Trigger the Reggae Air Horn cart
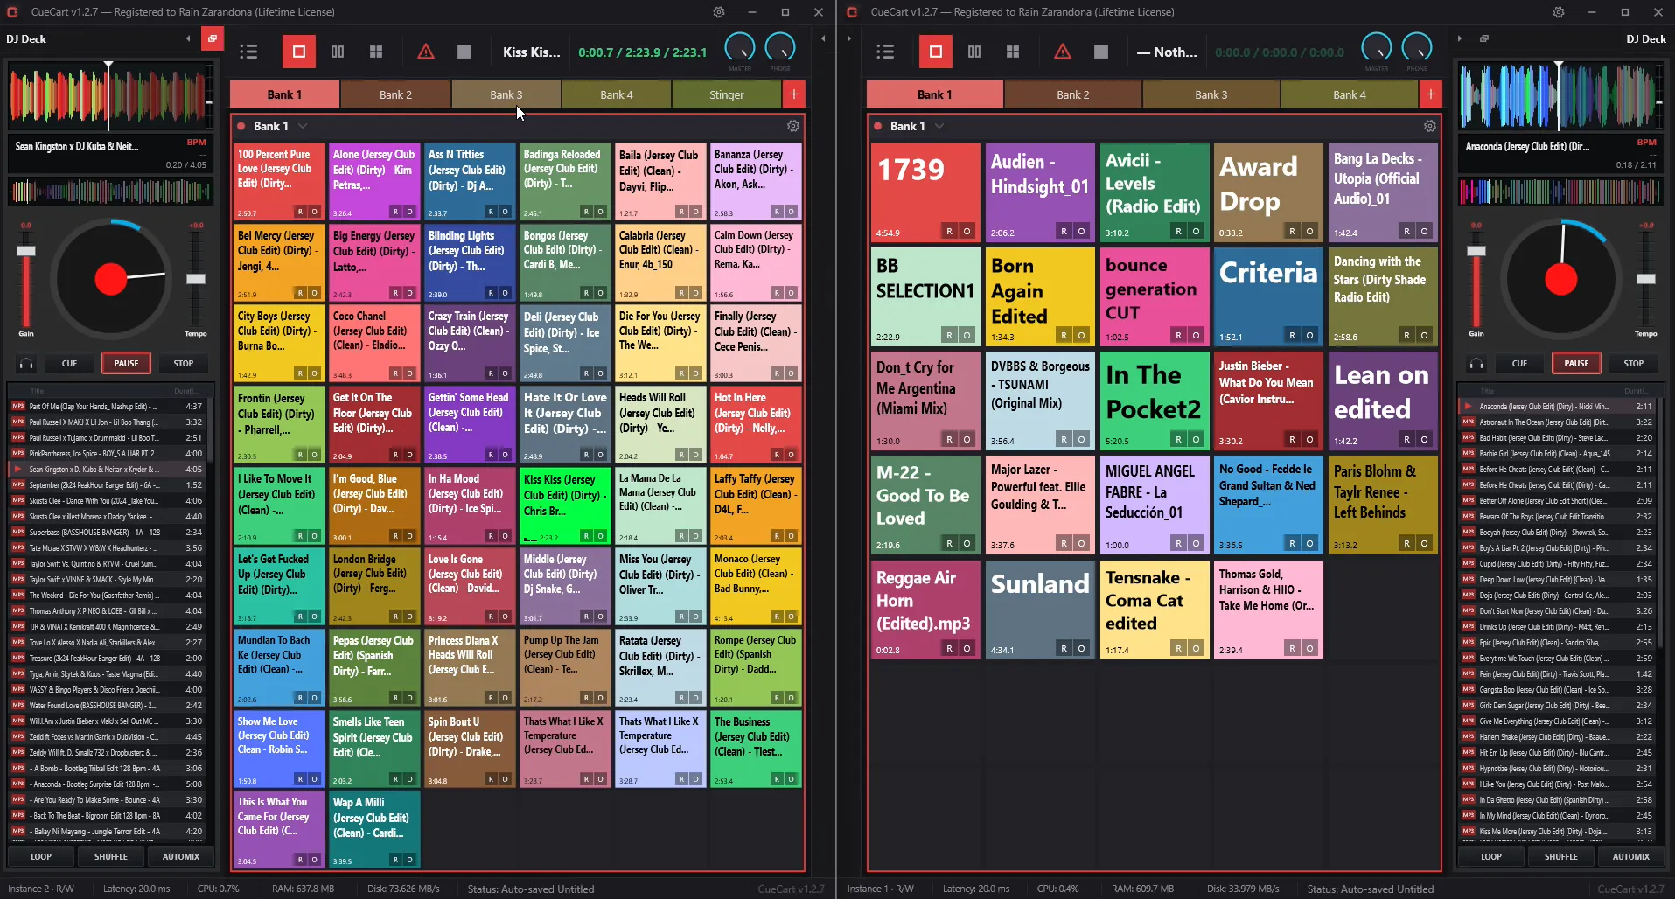The height and width of the screenshot is (899, 1675). [x=925, y=610]
